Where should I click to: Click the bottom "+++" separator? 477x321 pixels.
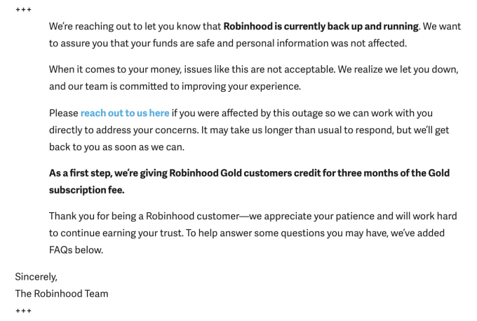coord(23,310)
